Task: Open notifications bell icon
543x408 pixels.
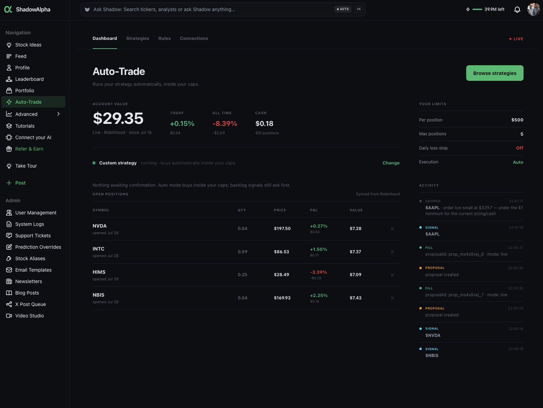Action: click(517, 9)
